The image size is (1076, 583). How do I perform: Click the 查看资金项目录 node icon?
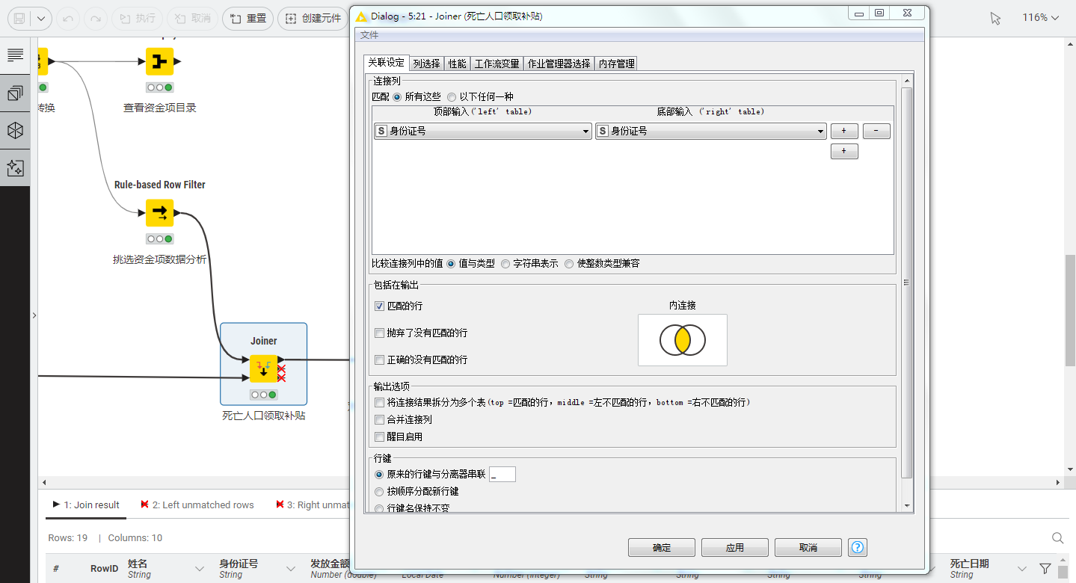click(x=159, y=61)
